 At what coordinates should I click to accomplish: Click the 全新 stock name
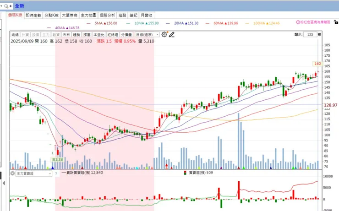[x=19, y=6]
